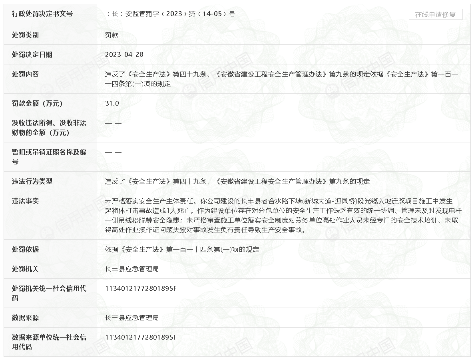474x360 pixels.
Task: Click the 处罚依据 row label
Action: [26, 249]
